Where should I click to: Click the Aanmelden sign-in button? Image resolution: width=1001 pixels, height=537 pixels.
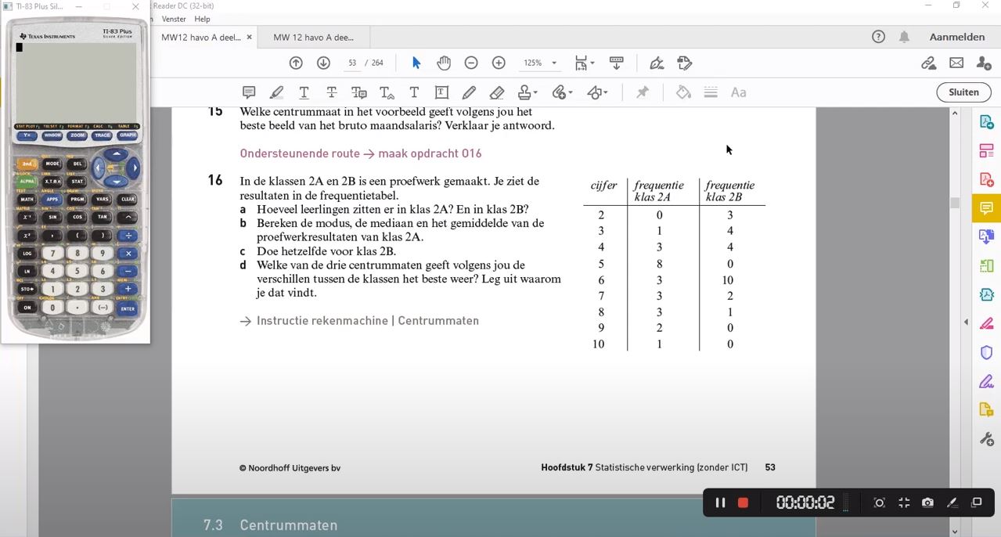[957, 37]
